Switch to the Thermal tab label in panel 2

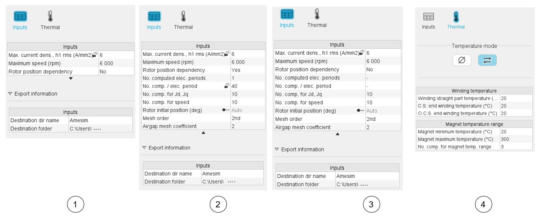pos(183,27)
